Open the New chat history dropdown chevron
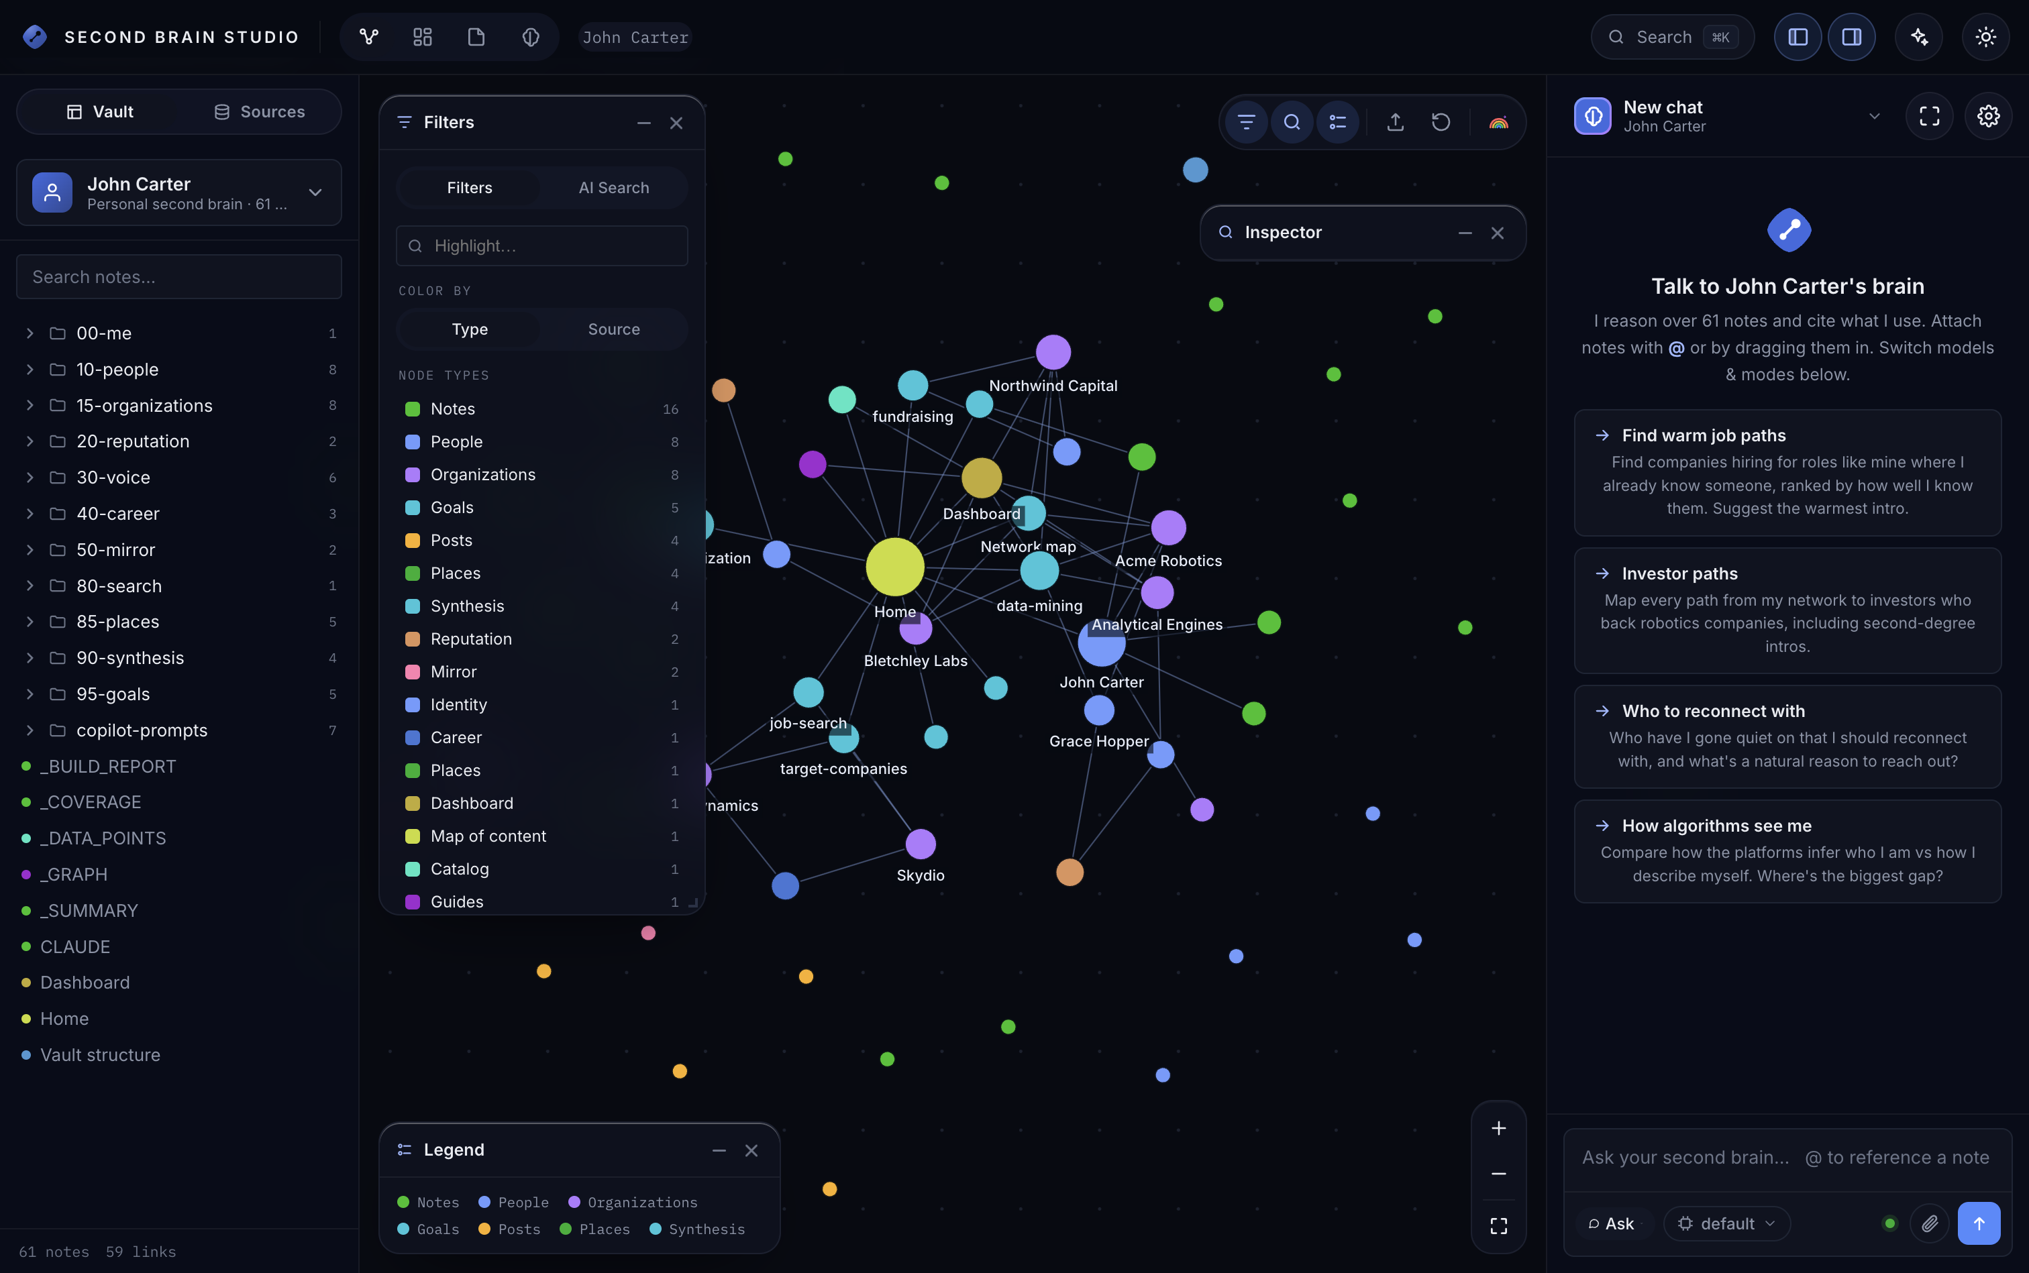 click(x=1874, y=116)
